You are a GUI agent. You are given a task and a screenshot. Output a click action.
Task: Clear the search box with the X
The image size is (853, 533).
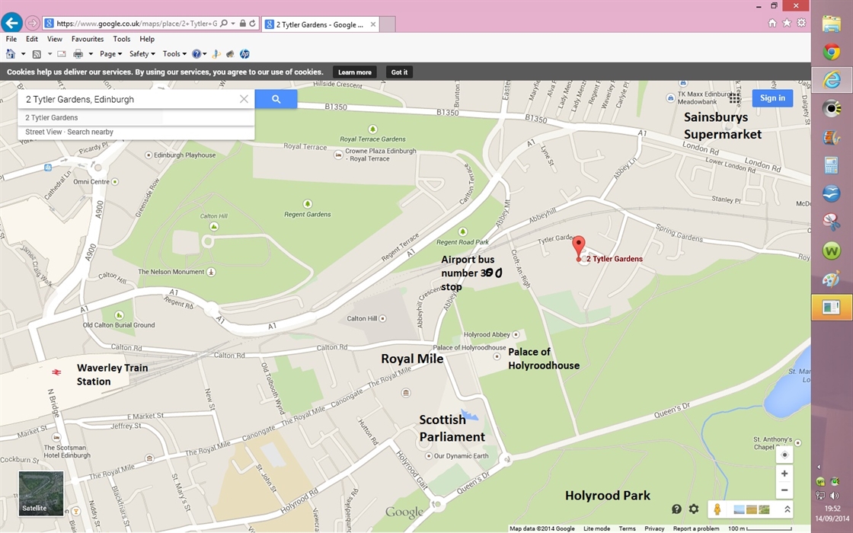(244, 99)
